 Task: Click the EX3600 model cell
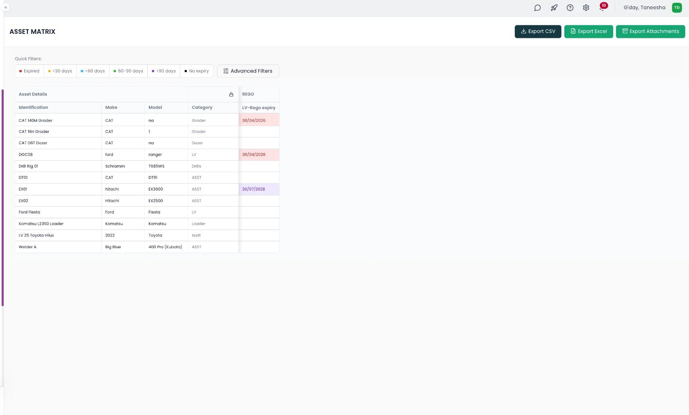(x=166, y=189)
